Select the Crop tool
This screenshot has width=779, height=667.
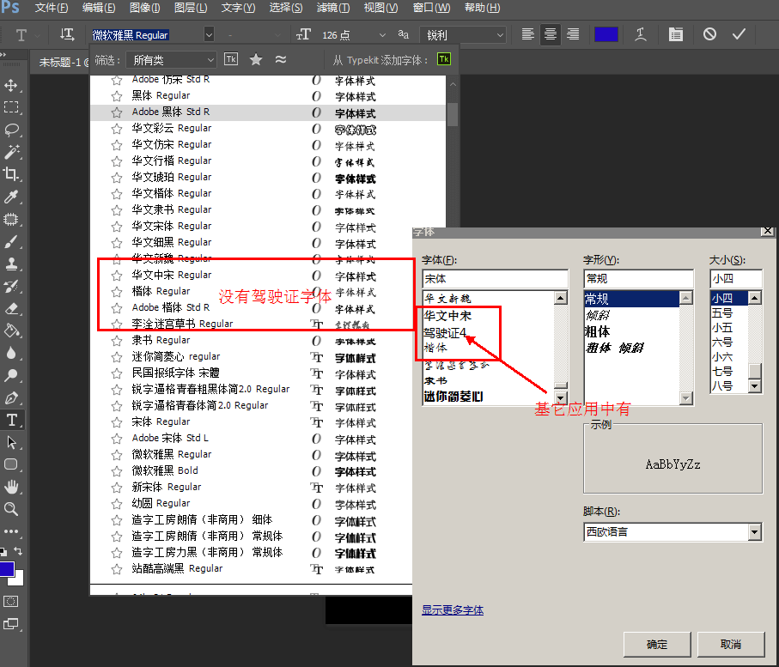click(x=12, y=174)
